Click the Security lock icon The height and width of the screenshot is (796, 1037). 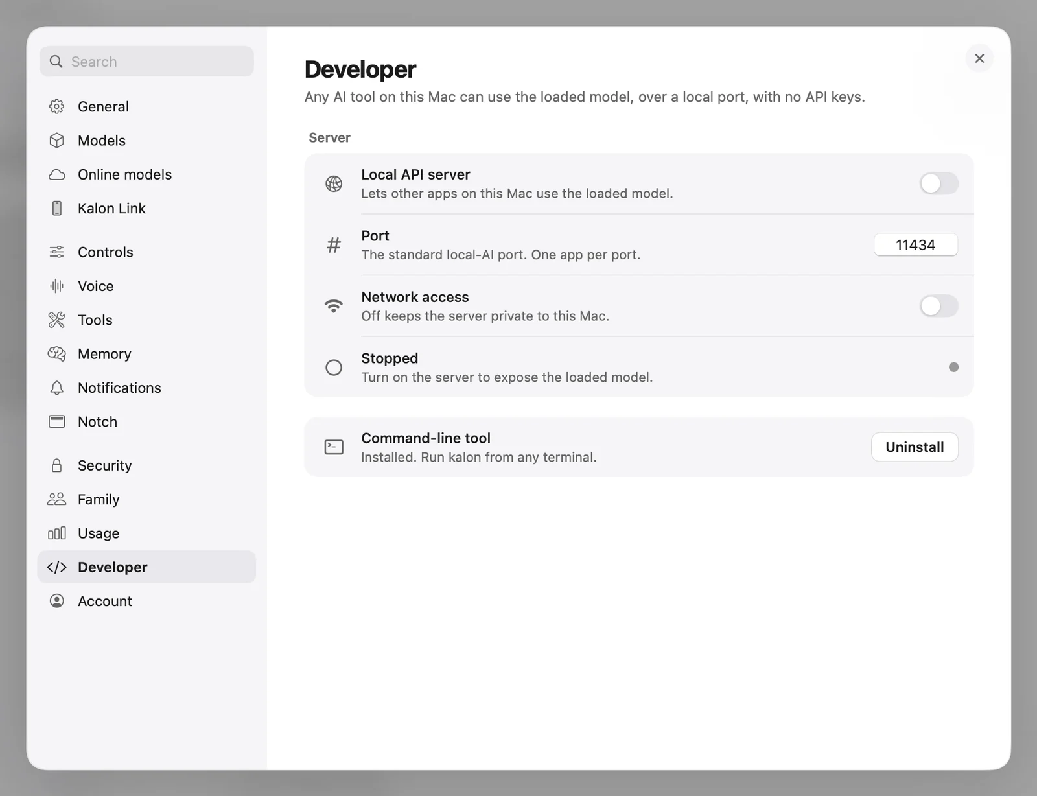[x=57, y=465]
